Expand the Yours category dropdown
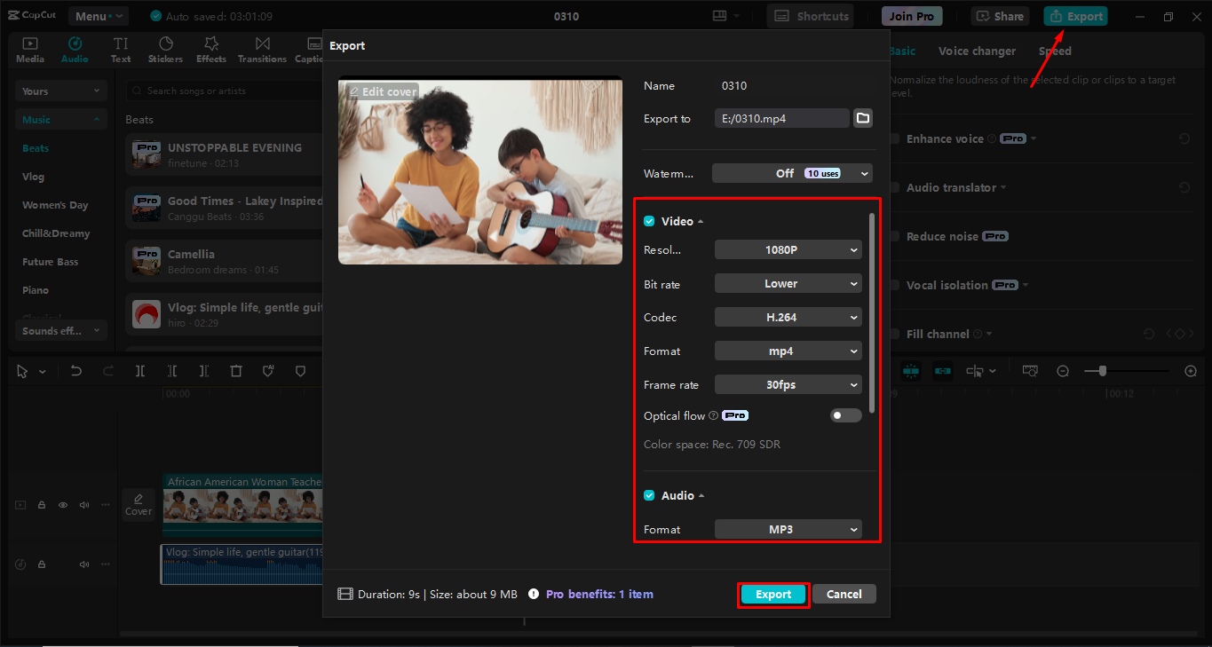1212x647 pixels. [61, 91]
